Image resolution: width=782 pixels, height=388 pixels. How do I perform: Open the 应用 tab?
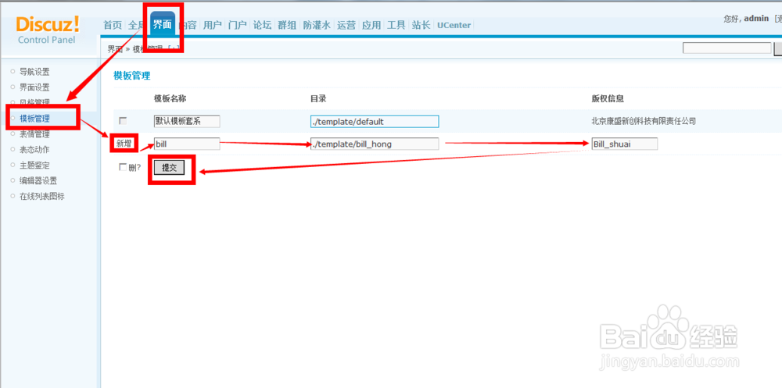371,25
